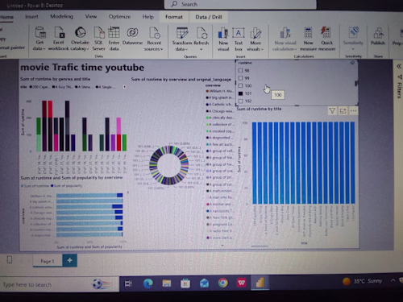The width and height of the screenshot is (403, 302).
Task: Open the Get data menu
Action: pyautogui.click(x=39, y=39)
